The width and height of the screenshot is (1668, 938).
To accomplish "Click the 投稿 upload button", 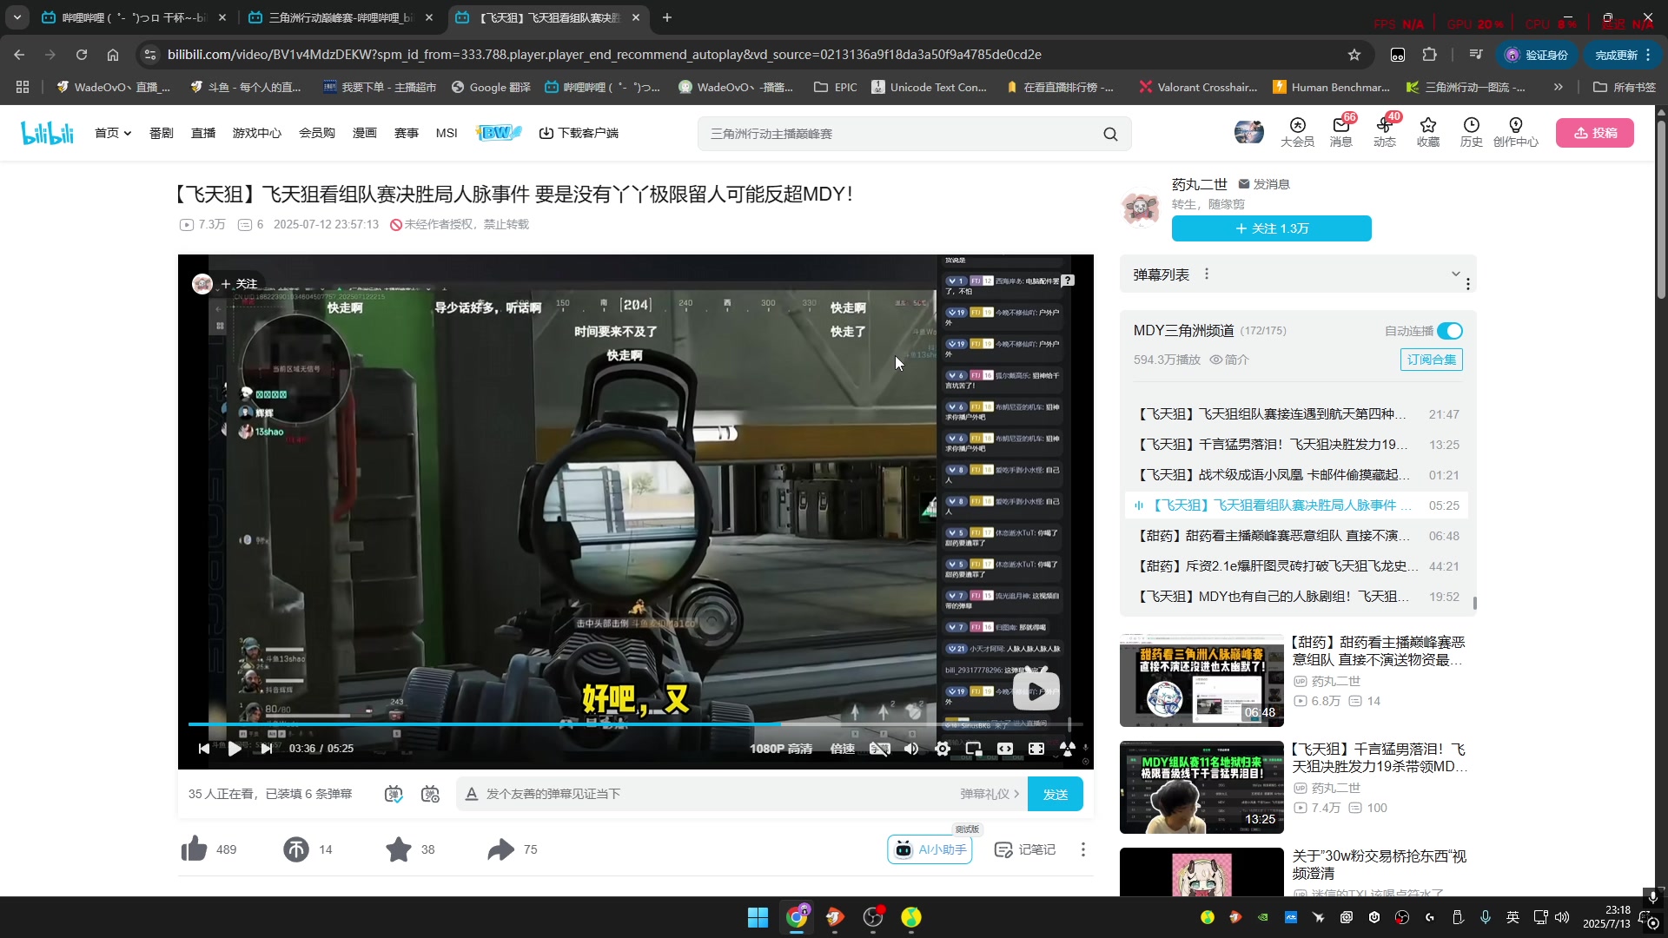I will point(1595,133).
